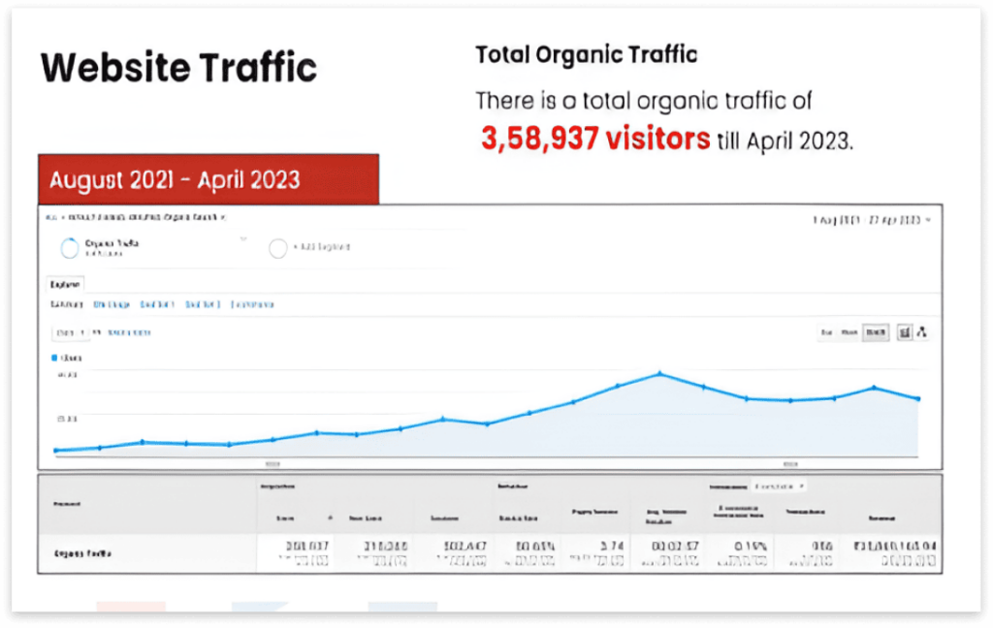Image resolution: width=993 pixels, height=628 pixels.
Task: Open the Users metric dropdown
Action: [69, 332]
